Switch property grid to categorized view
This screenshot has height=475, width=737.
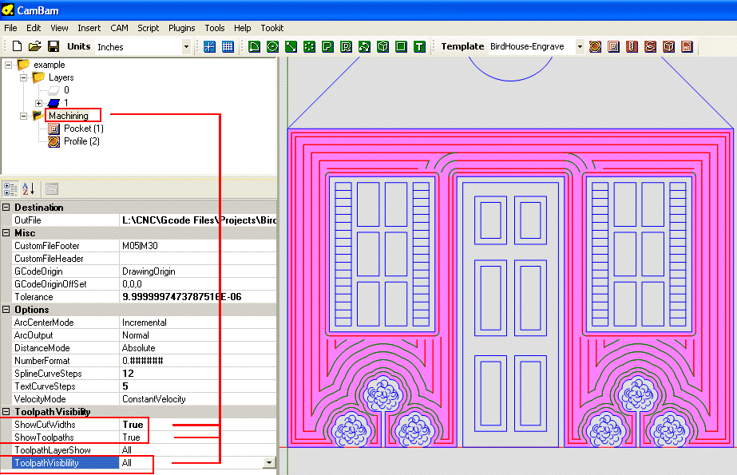tap(10, 189)
